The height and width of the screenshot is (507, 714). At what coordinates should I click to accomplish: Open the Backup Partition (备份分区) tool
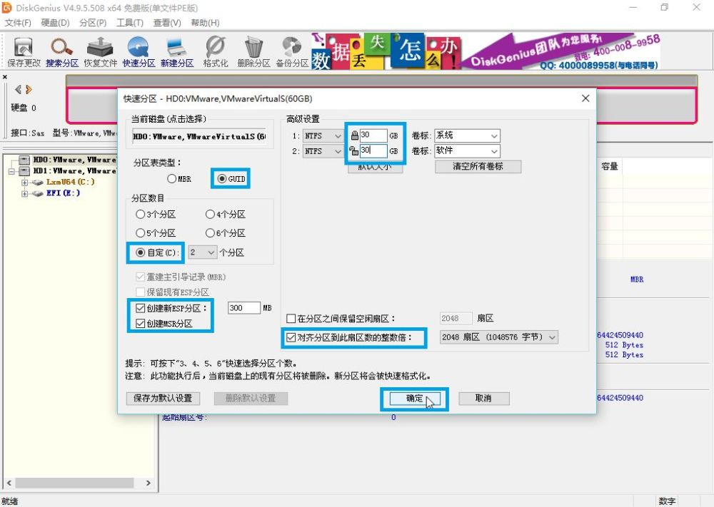(x=292, y=52)
